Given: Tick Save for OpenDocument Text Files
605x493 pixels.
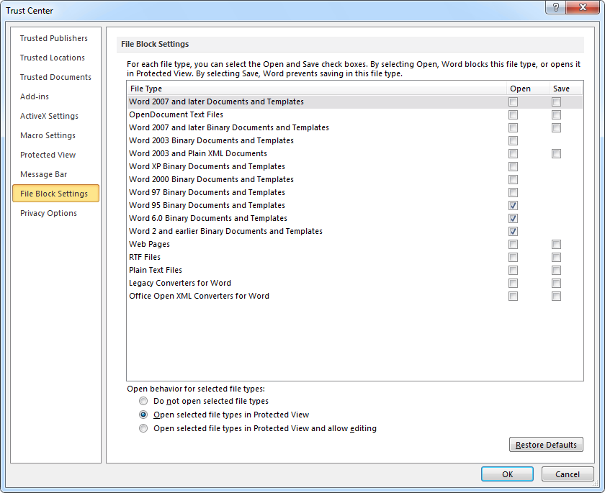Looking at the screenshot, I should click(556, 115).
